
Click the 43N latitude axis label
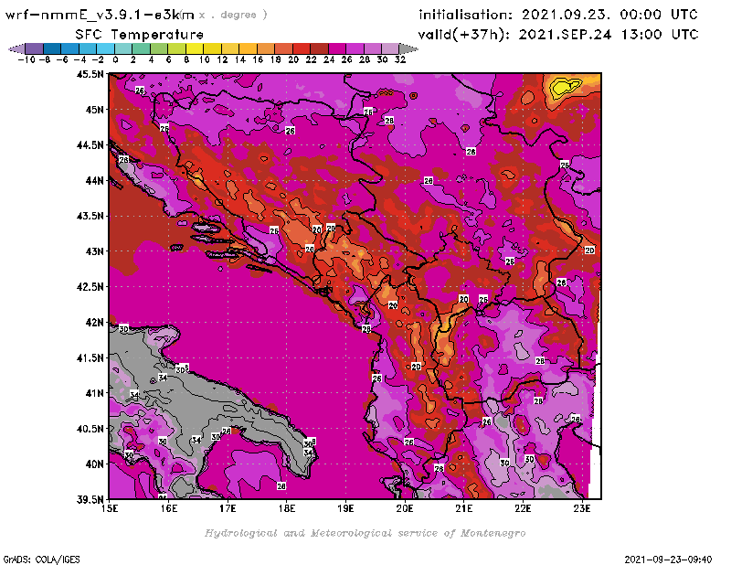coord(95,251)
